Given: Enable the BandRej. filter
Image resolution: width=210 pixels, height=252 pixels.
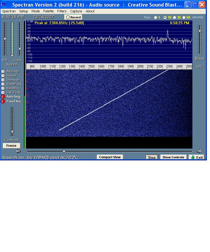Looking at the screenshot, I should click(3, 88).
